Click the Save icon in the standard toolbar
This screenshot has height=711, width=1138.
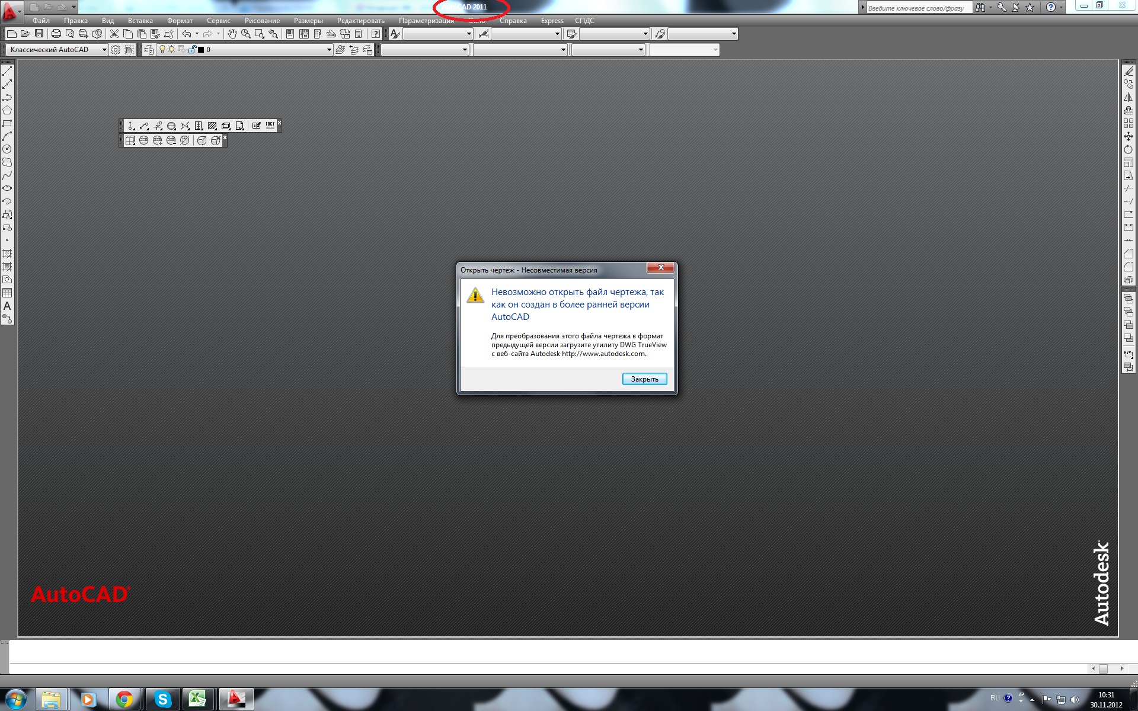[39, 34]
